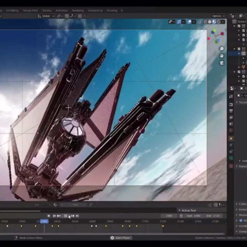The height and width of the screenshot is (247, 247).
Task: Click the red X axis navigation gizmo ball
Action: coord(222,34)
